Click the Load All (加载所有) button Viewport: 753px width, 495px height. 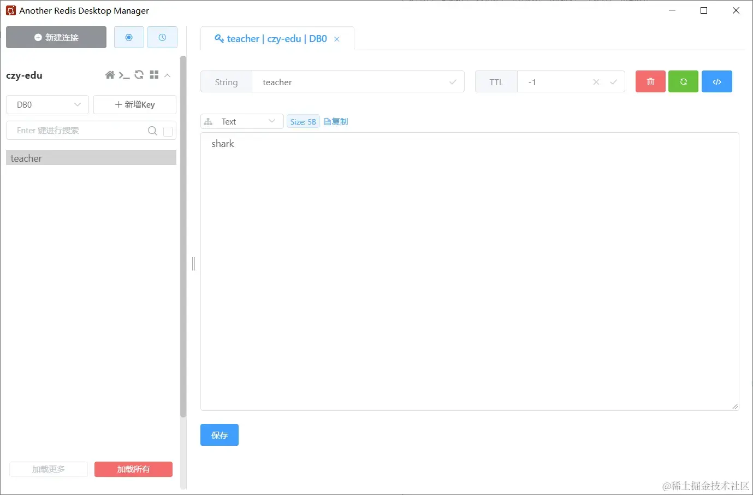(x=133, y=469)
